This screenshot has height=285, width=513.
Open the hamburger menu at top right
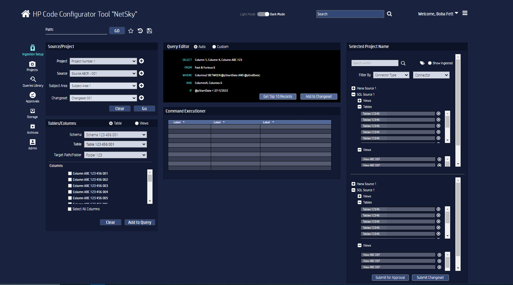pyautogui.click(x=465, y=13)
